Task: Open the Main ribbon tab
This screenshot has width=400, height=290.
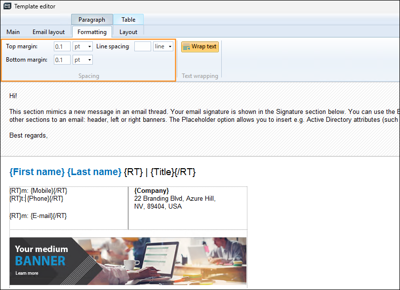Action: click(x=13, y=32)
